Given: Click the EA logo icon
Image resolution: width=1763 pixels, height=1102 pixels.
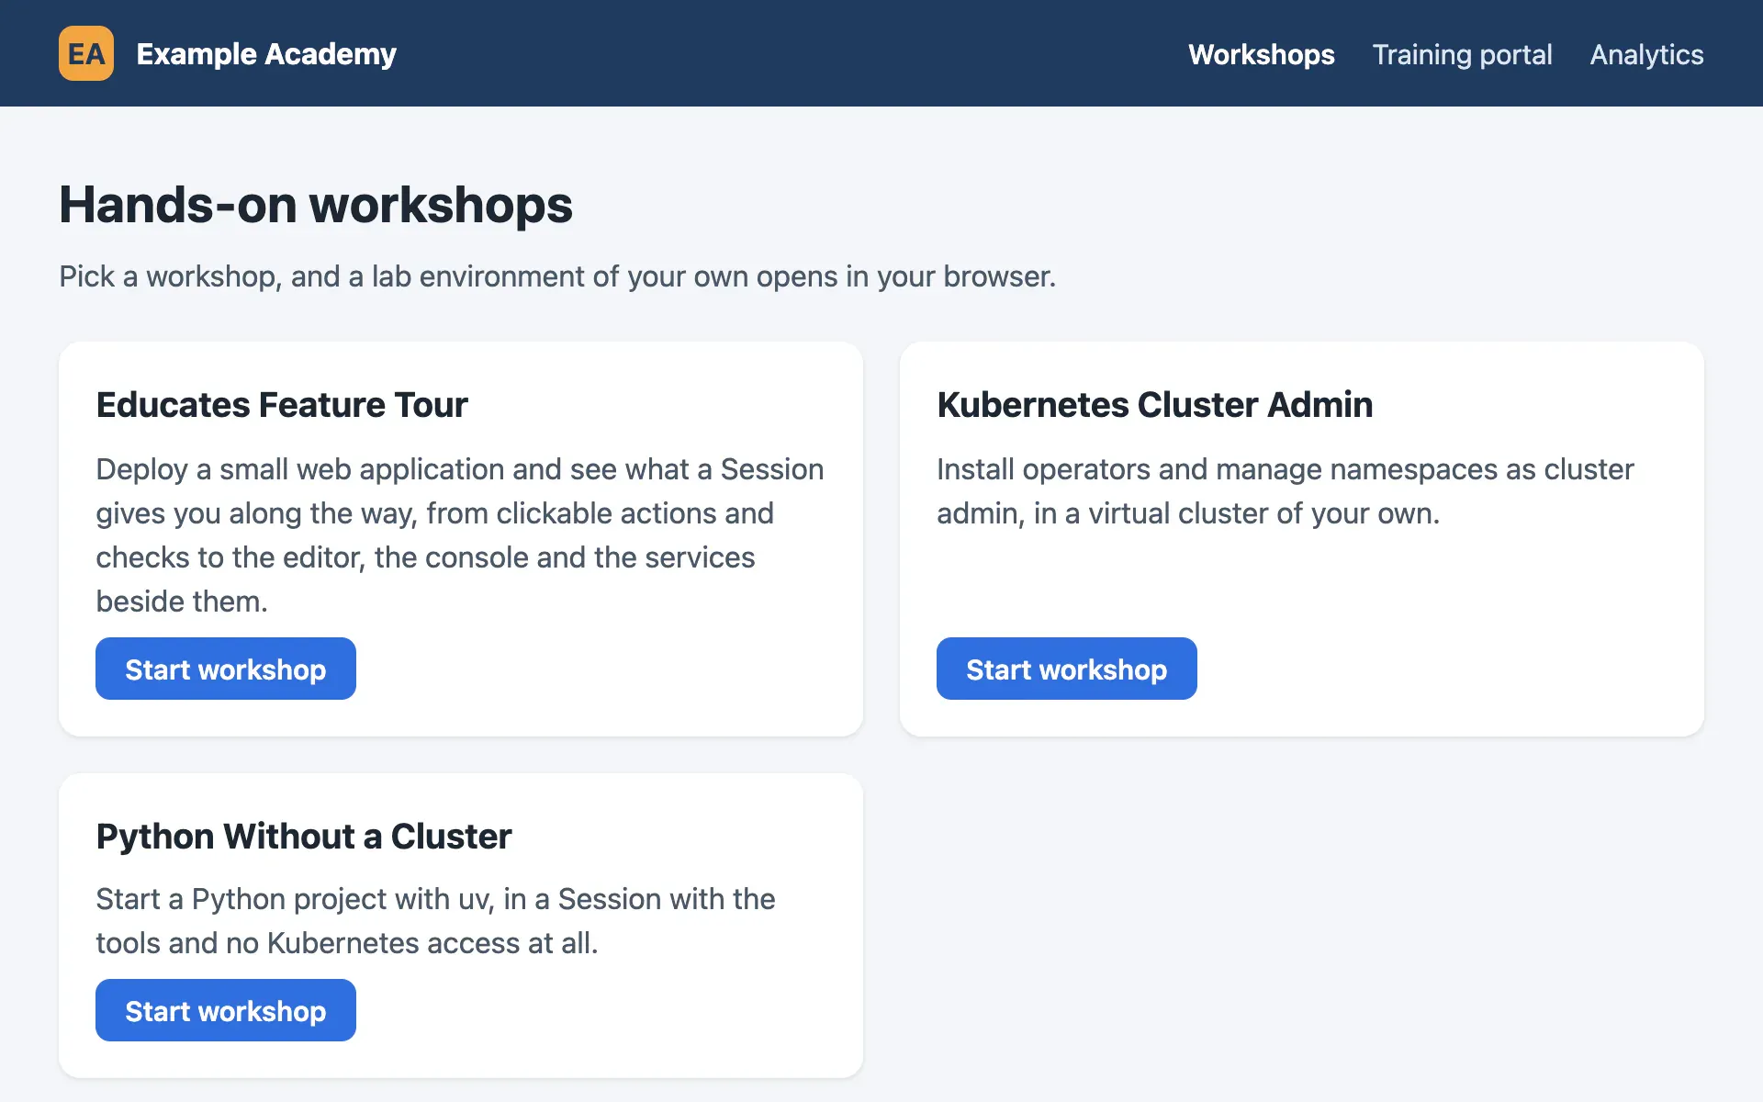Looking at the screenshot, I should click(86, 53).
